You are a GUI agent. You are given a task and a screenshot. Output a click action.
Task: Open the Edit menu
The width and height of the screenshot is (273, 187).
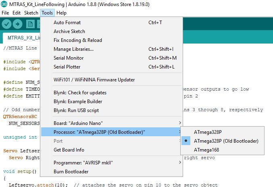coord(17,13)
